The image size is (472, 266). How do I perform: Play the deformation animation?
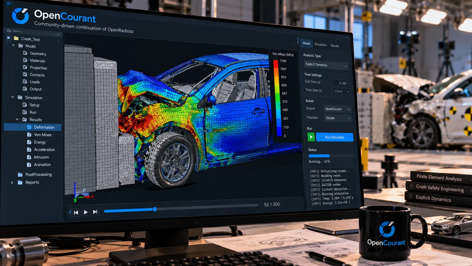point(86,212)
